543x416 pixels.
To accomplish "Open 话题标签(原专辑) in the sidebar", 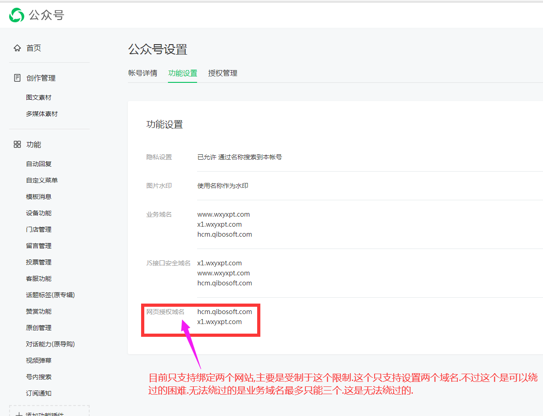I will coord(50,295).
